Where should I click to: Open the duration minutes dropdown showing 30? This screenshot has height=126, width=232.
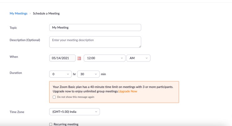click(88, 74)
